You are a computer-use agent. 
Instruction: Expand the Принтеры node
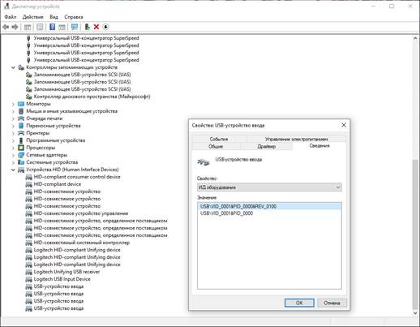tap(13, 133)
